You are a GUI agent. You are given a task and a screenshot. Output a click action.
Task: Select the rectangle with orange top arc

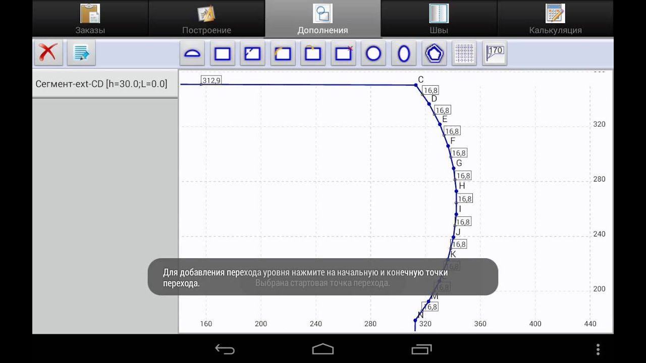(x=313, y=53)
